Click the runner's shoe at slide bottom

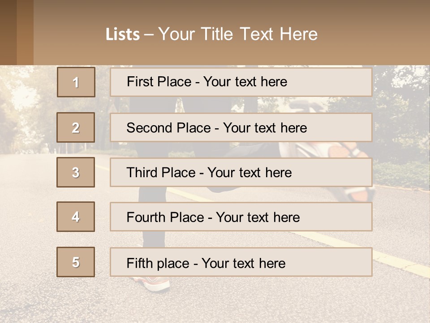[x=152, y=284]
